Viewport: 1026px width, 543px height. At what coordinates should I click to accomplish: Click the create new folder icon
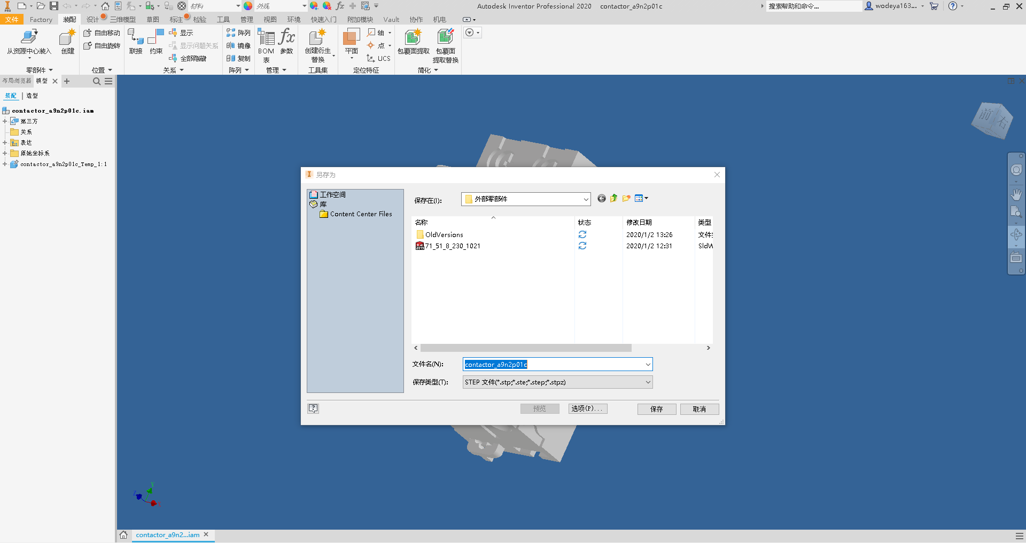[x=626, y=199]
